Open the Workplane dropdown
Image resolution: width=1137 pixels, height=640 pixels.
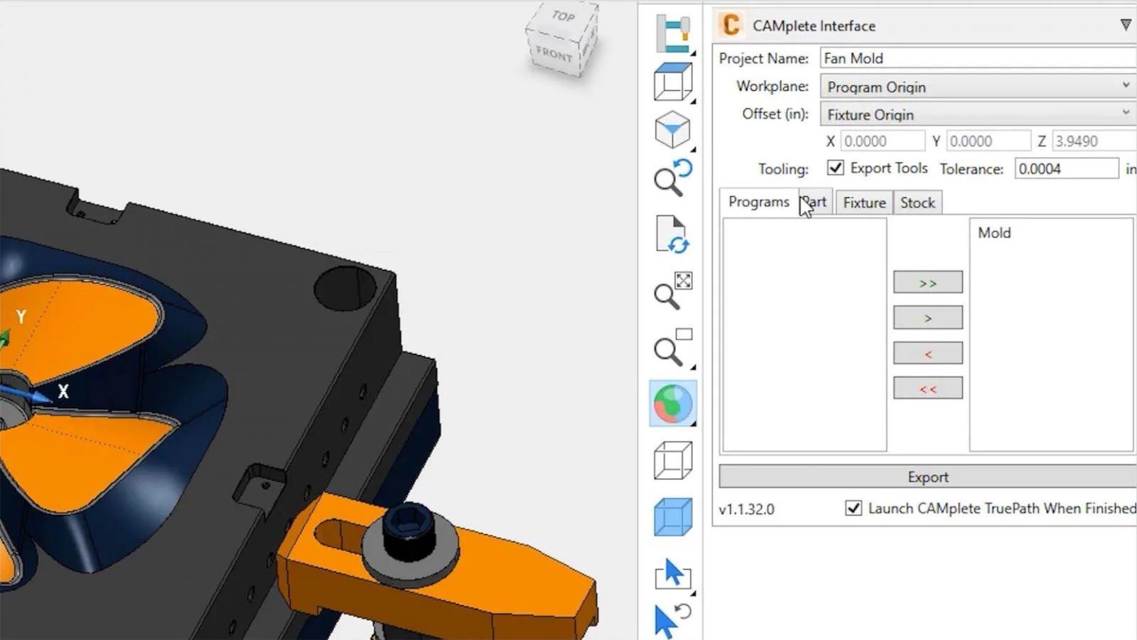pyautogui.click(x=979, y=87)
